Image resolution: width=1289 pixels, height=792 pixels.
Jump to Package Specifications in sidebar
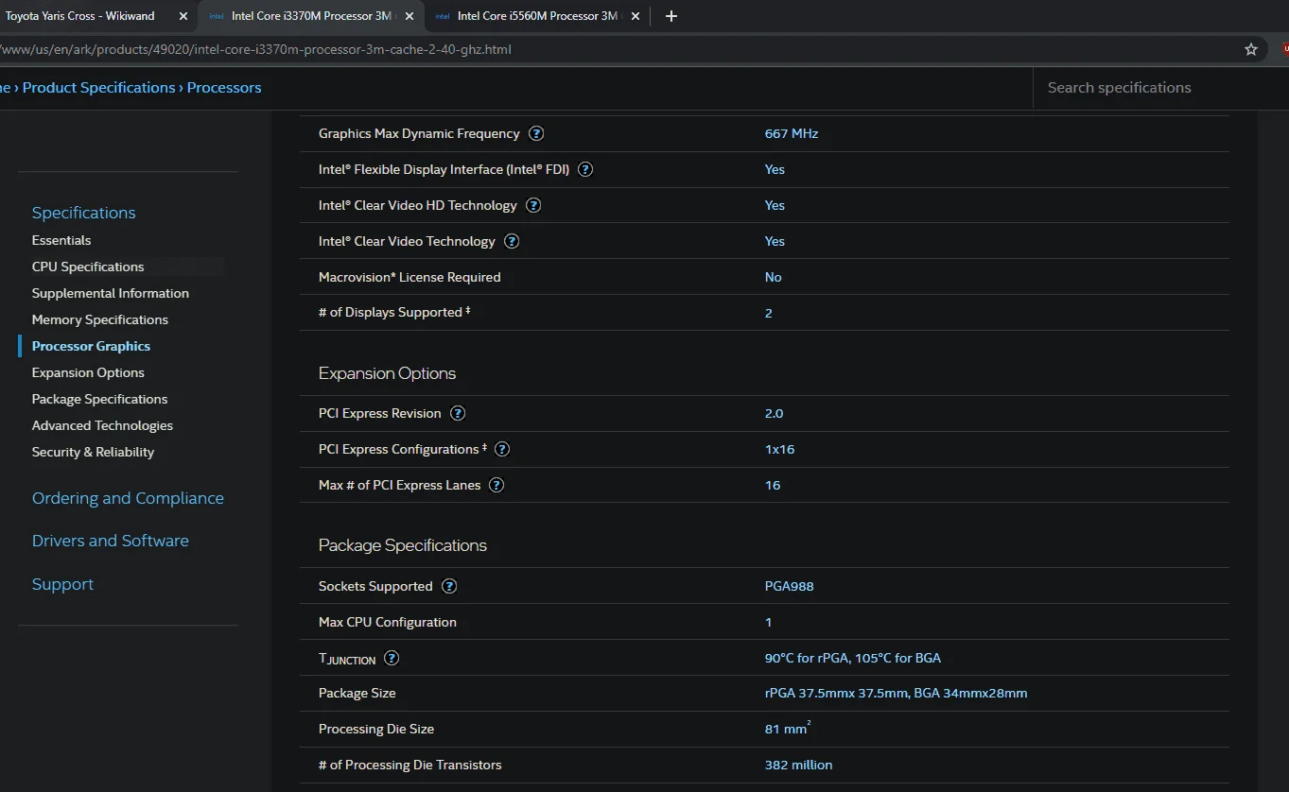[x=99, y=399]
